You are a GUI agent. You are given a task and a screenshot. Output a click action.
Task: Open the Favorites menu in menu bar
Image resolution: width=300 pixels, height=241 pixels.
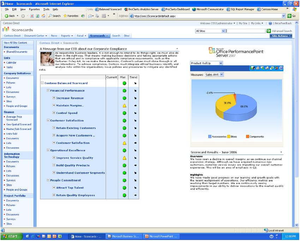tap(34, 9)
